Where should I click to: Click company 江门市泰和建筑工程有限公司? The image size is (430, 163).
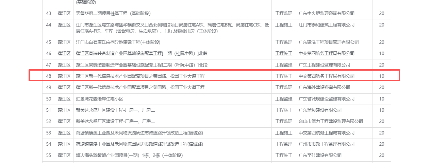(x=326, y=25)
